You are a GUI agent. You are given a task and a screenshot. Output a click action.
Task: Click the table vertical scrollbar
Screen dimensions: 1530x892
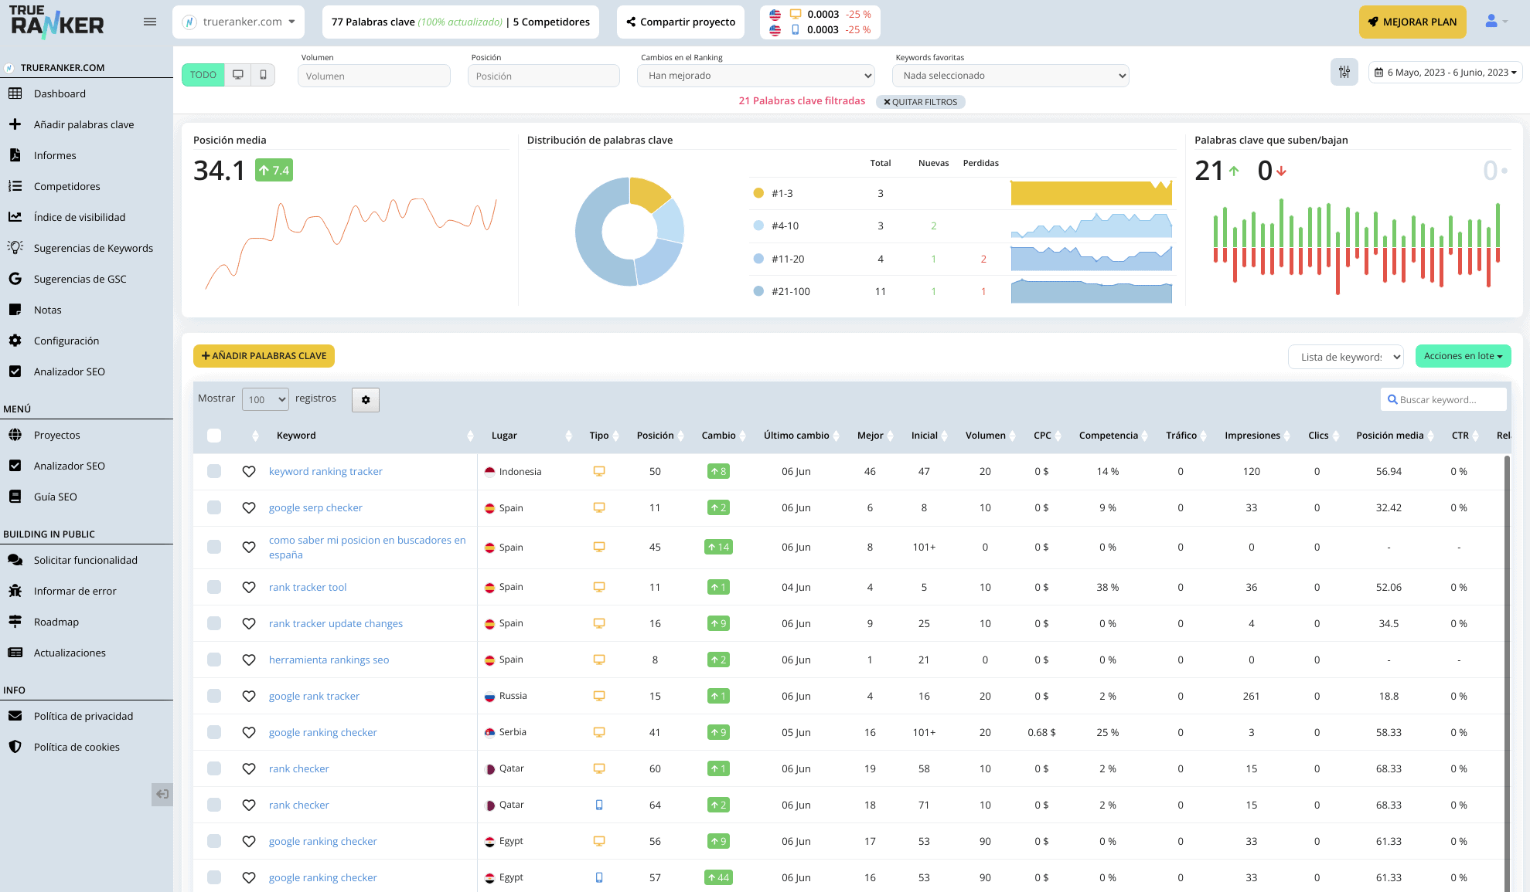pyautogui.click(x=1508, y=672)
